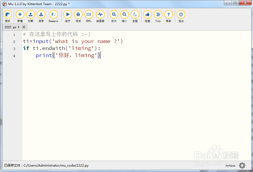Open the REPL console

pos(89,15)
